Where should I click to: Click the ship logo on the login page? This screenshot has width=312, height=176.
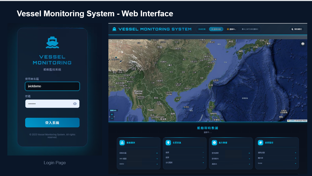pos(52,42)
